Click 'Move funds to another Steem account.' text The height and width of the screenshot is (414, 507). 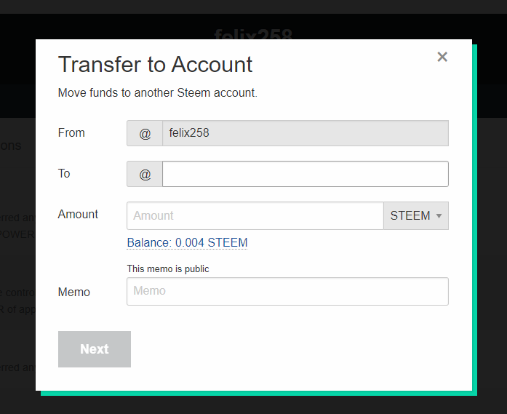pyautogui.click(x=157, y=93)
